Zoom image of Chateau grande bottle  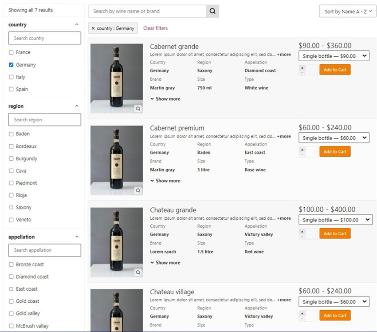point(138,273)
